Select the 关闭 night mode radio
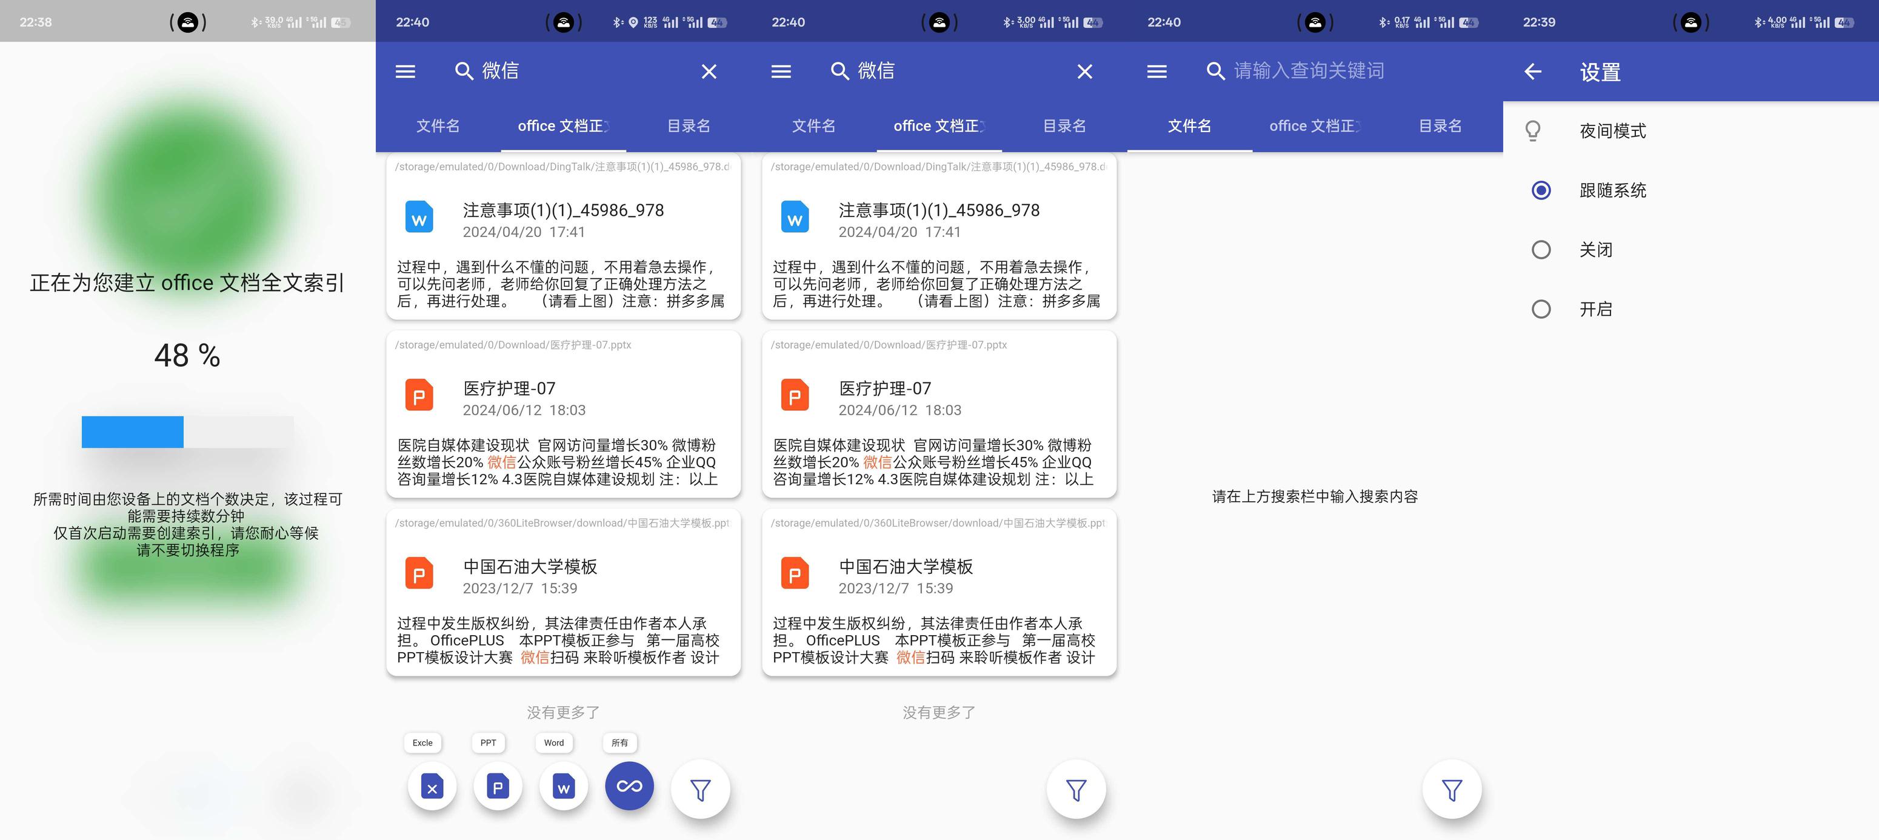 (x=1541, y=250)
